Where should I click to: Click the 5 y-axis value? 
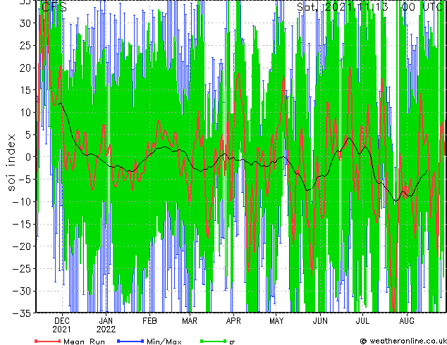28,135
